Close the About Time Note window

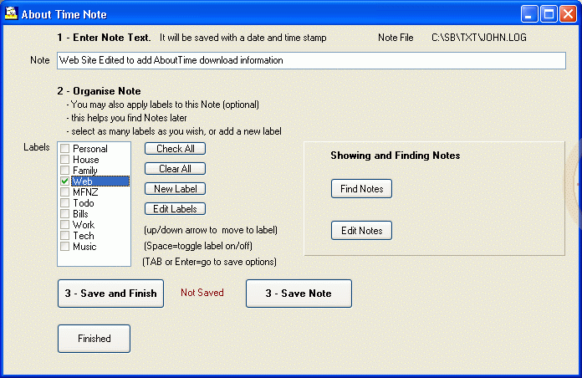click(x=568, y=14)
